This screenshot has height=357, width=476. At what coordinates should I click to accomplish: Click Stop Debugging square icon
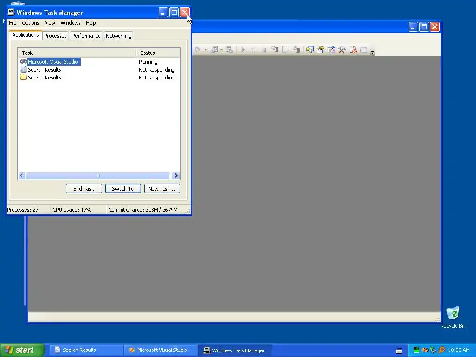264,50
